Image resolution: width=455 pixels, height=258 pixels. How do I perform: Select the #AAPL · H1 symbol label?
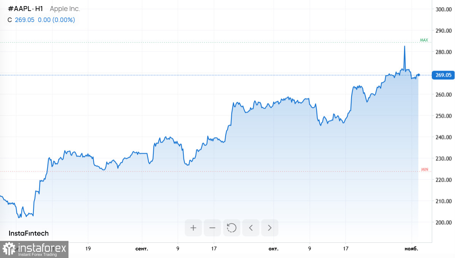tap(25, 9)
